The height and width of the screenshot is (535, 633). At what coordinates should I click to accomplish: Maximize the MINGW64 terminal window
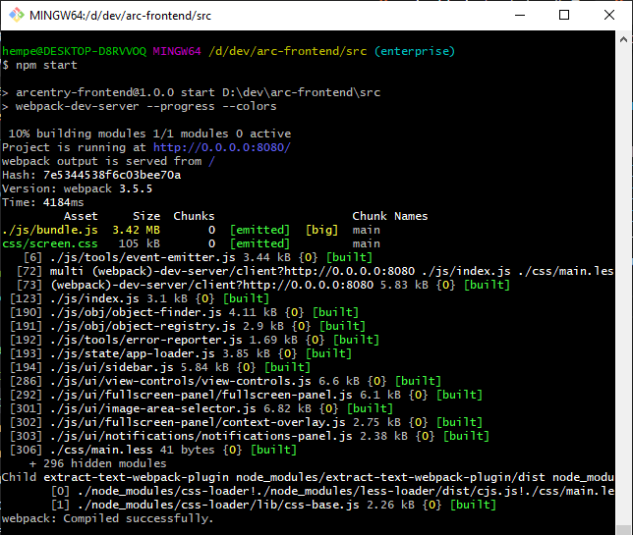point(564,16)
